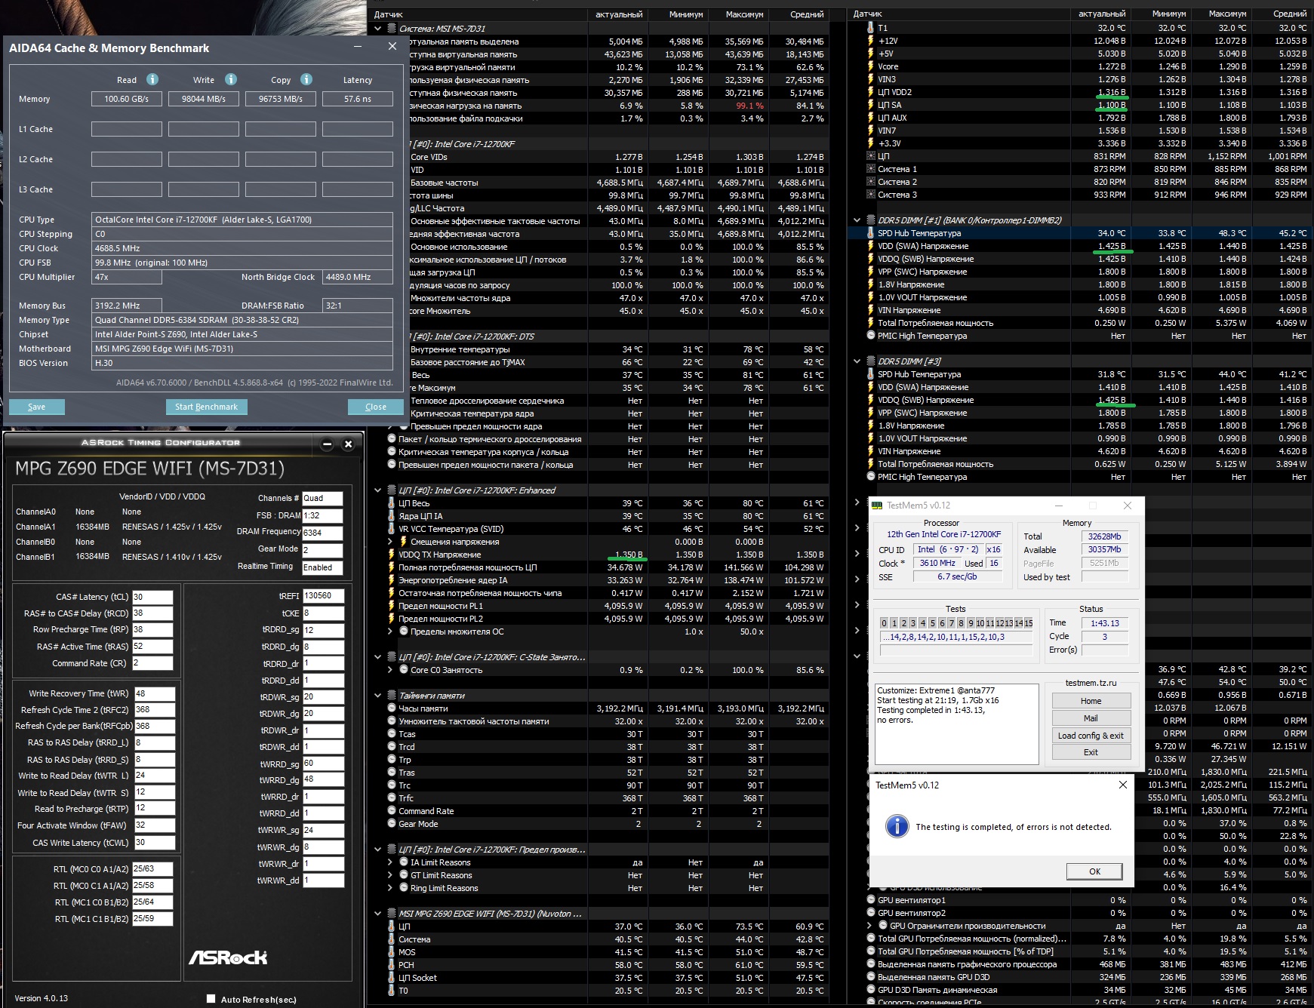
Task: Click the thermometer icon for PCH temperature
Action: [391, 965]
